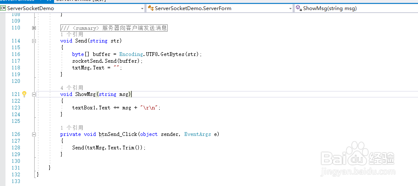The height and width of the screenshot is (186, 418).
Task: Click the collapsed '/// <summary> 服务器向客户端发送消息' box
Action: click(x=114, y=28)
